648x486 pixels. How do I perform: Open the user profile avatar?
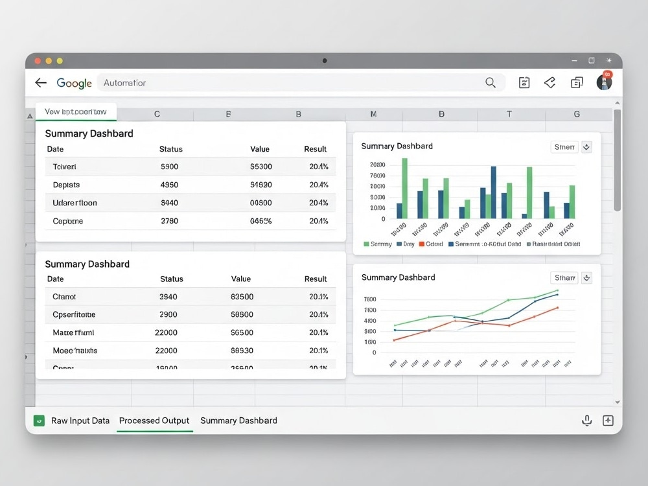(x=604, y=82)
